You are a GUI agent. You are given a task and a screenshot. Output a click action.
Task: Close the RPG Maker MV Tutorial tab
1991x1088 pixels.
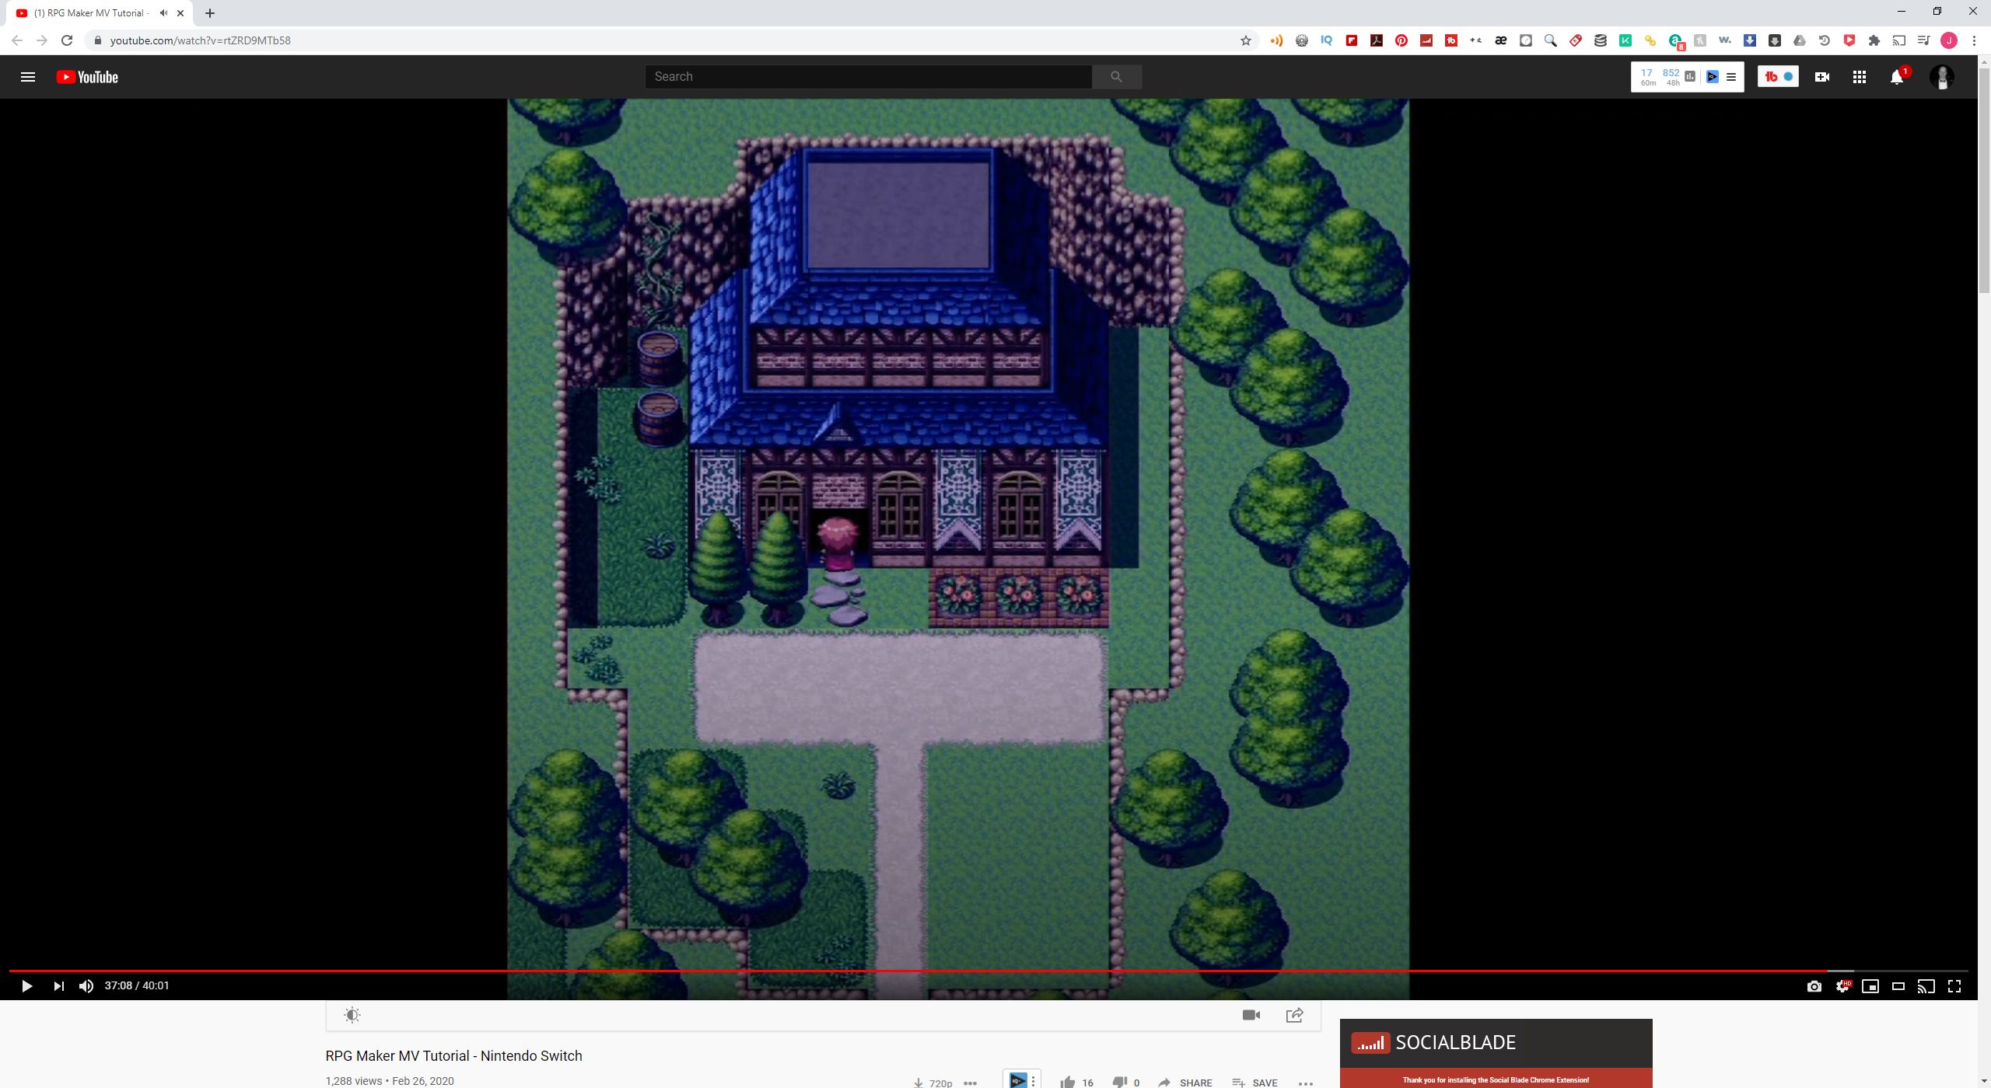(x=180, y=13)
